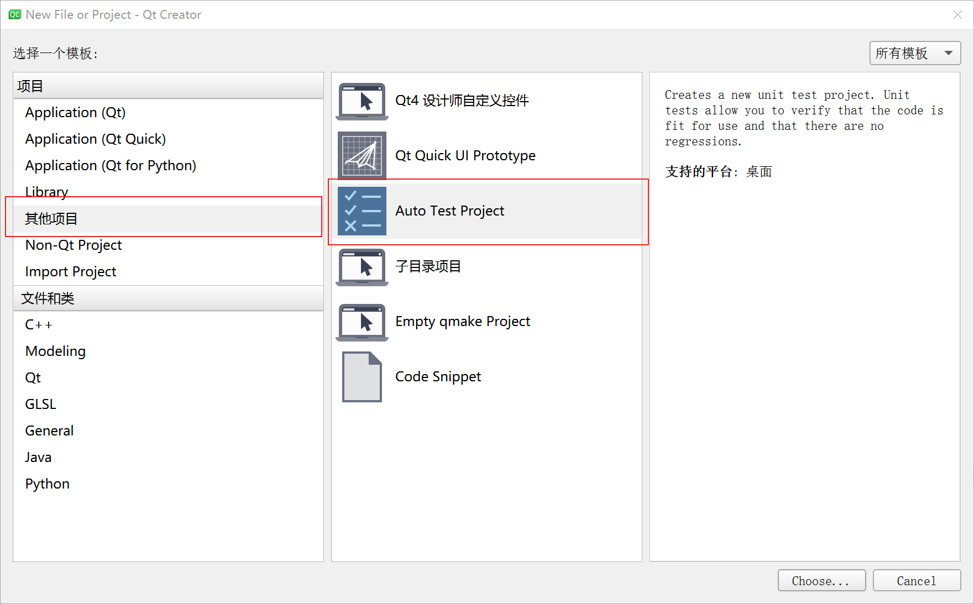Select the Non-Qt Project category
Screen dimensions: 974x604
coord(168,245)
